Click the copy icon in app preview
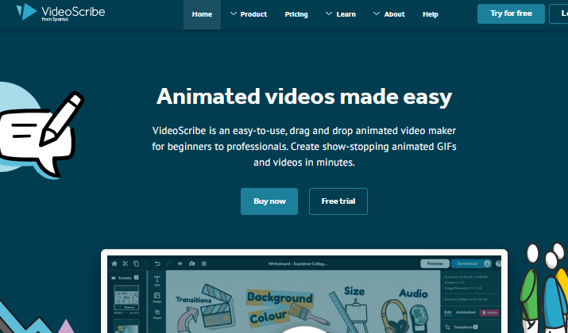568x333 pixels. tap(136, 263)
